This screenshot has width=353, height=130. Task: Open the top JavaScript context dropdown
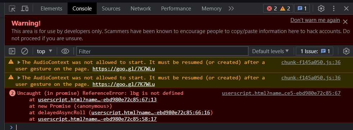(45, 51)
